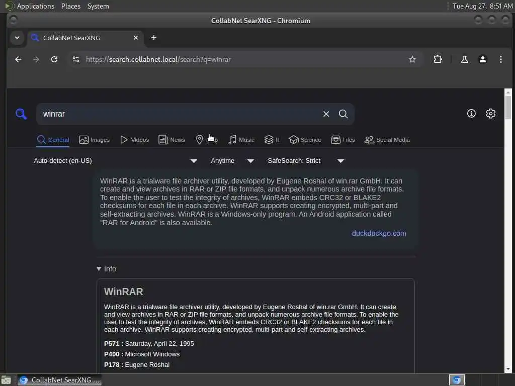515x386 pixels.
Task: Switch to the Images category
Action: [x=94, y=140]
